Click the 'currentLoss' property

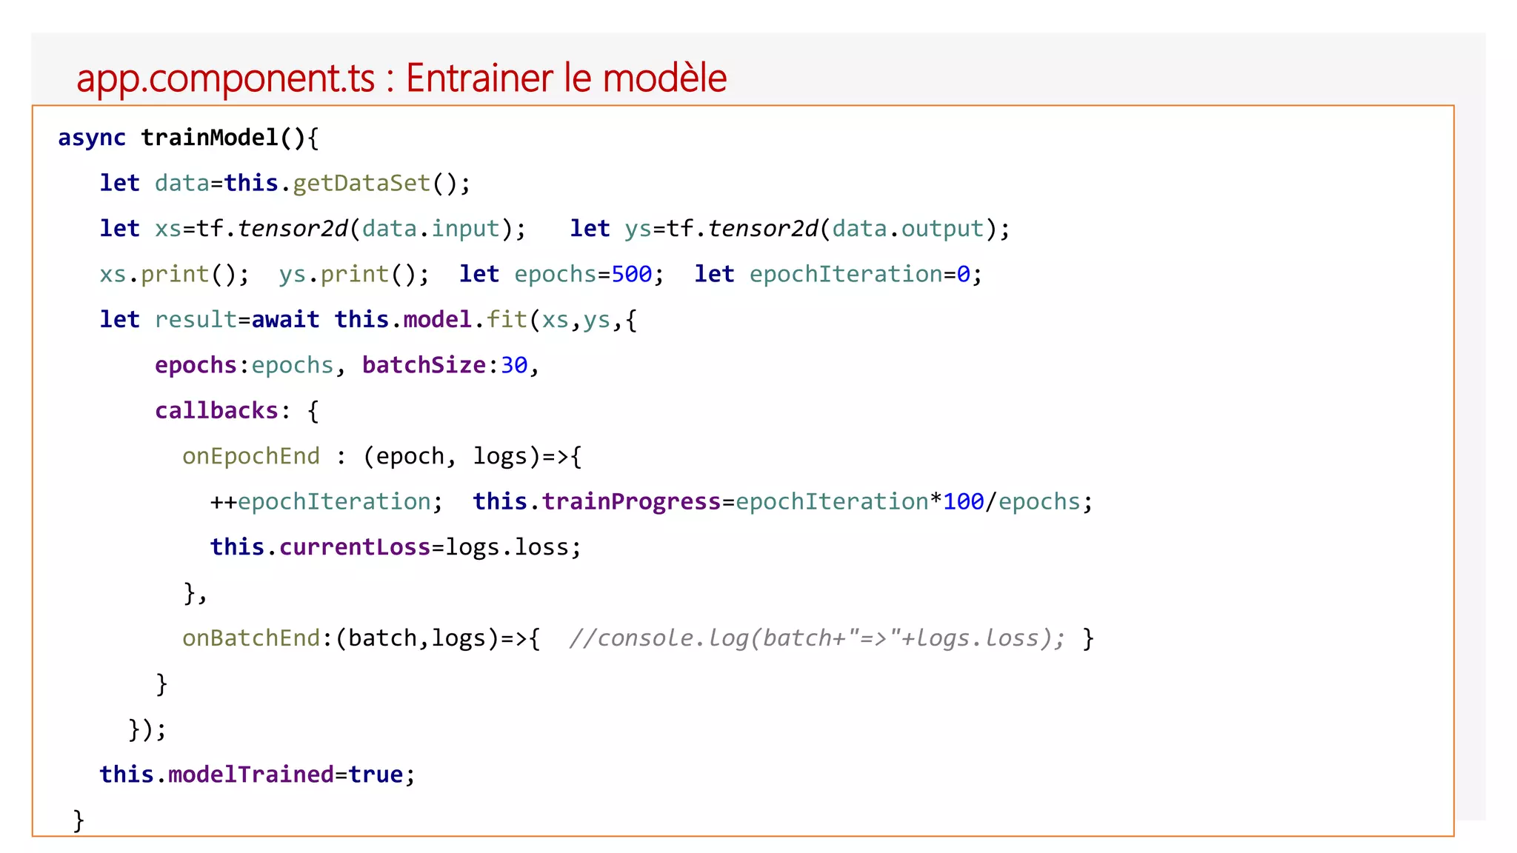click(355, 547)
